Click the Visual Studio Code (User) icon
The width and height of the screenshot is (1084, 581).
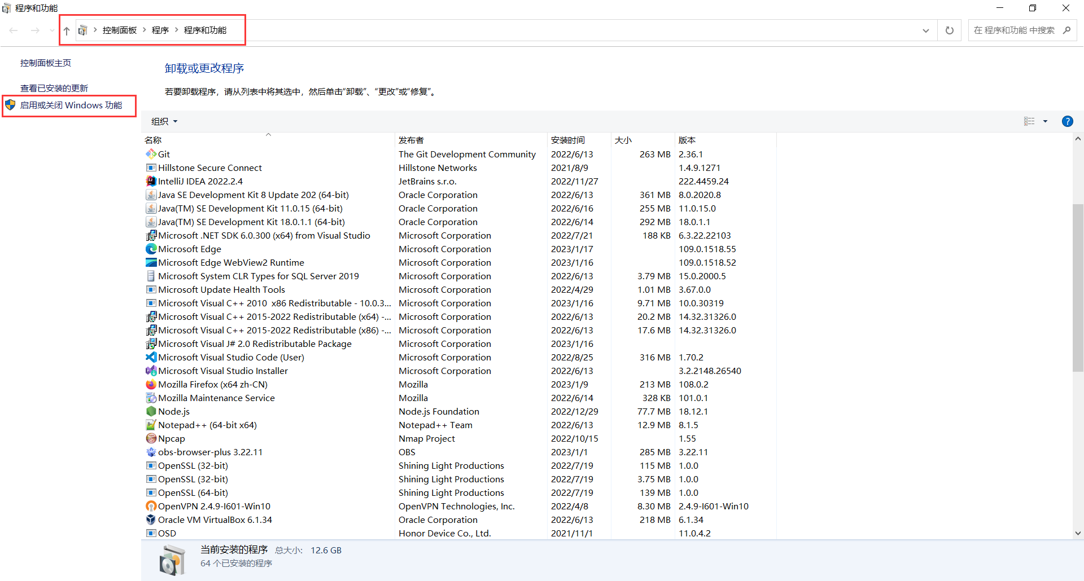[x=151, y=357]
